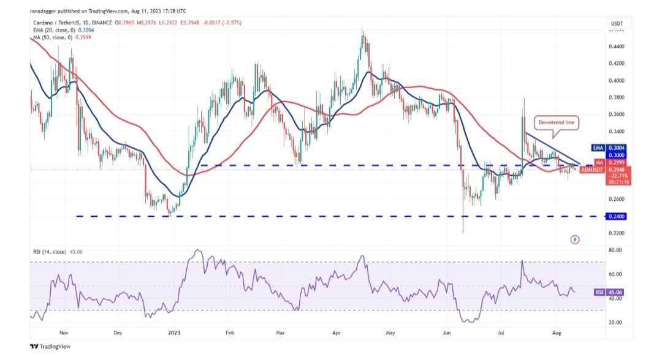This screenshot has width=662, height=357.
Task: Click the 0.2400 support level price label
Action: click(x=616, y=216)
